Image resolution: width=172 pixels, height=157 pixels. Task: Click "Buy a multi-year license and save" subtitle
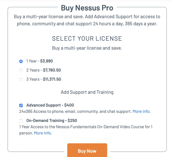[87, 48]
